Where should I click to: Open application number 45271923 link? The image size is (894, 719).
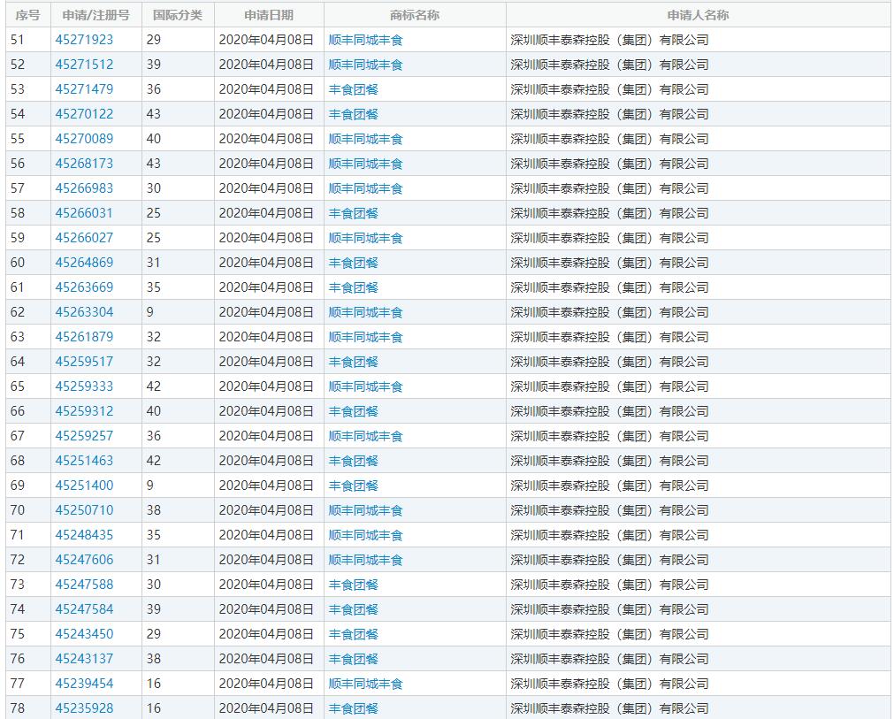[84, 40]
